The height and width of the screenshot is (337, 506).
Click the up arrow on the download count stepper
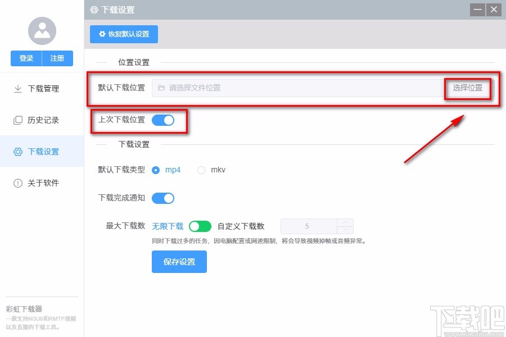[345, 223]
